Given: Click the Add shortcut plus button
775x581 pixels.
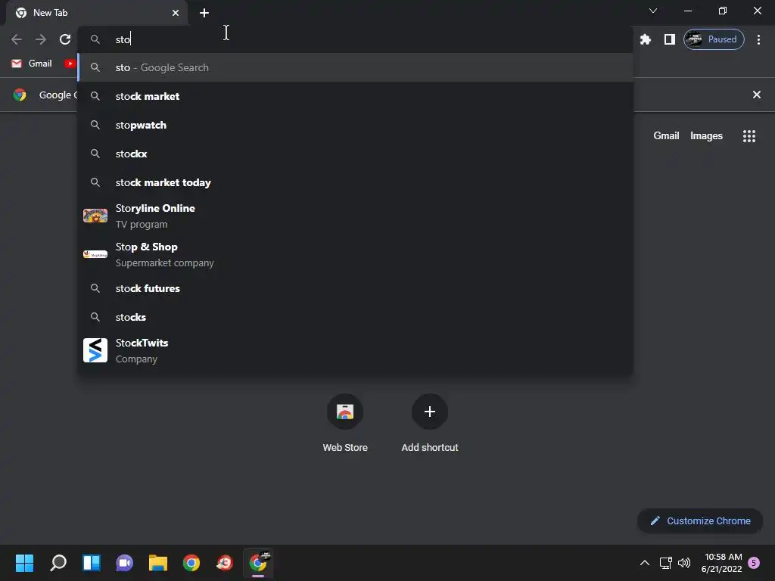Looking at the screenshot, I should coord(430,412).
